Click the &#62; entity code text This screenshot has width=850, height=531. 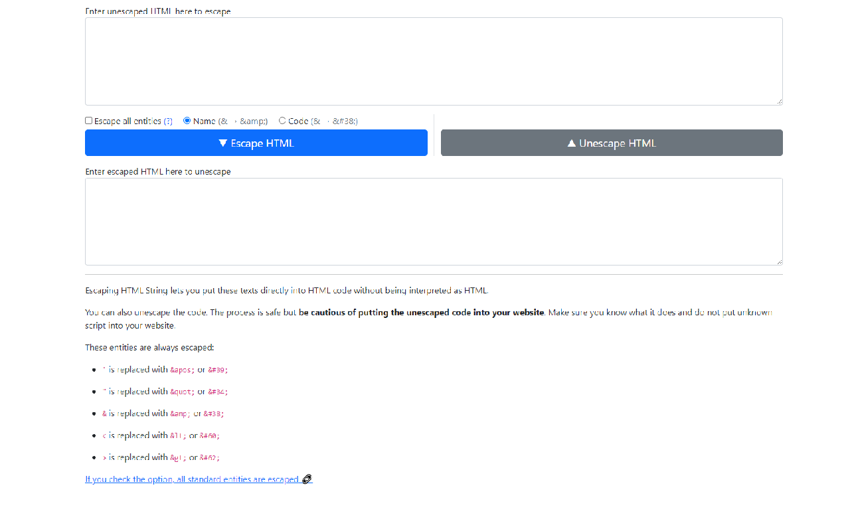click(x=210, y=458)
